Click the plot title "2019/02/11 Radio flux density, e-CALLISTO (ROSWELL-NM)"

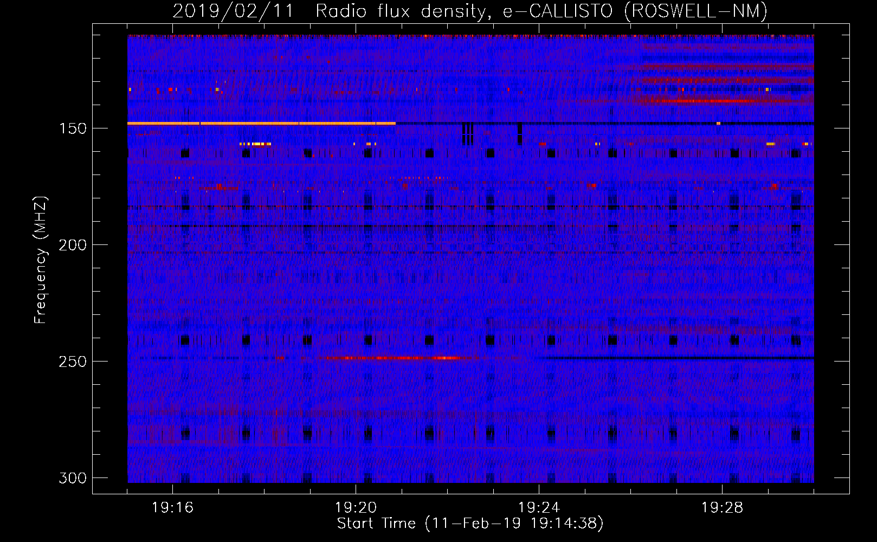coord(470,11)
